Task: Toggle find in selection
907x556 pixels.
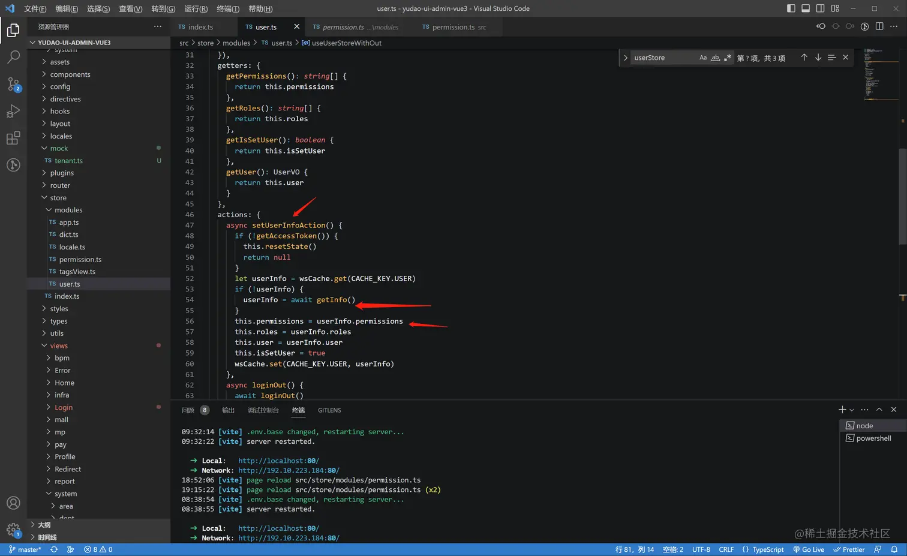Action: tap(831, 58)
